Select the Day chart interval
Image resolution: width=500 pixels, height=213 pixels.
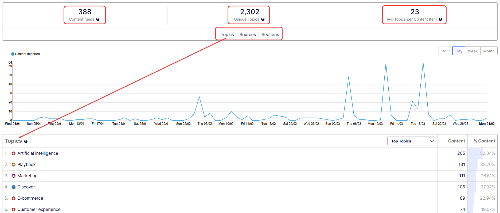click(x=459, y=51)
